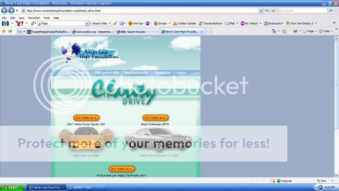Expand the Bookmarks dropdown
339x191 pixels.
coord(273,24)
